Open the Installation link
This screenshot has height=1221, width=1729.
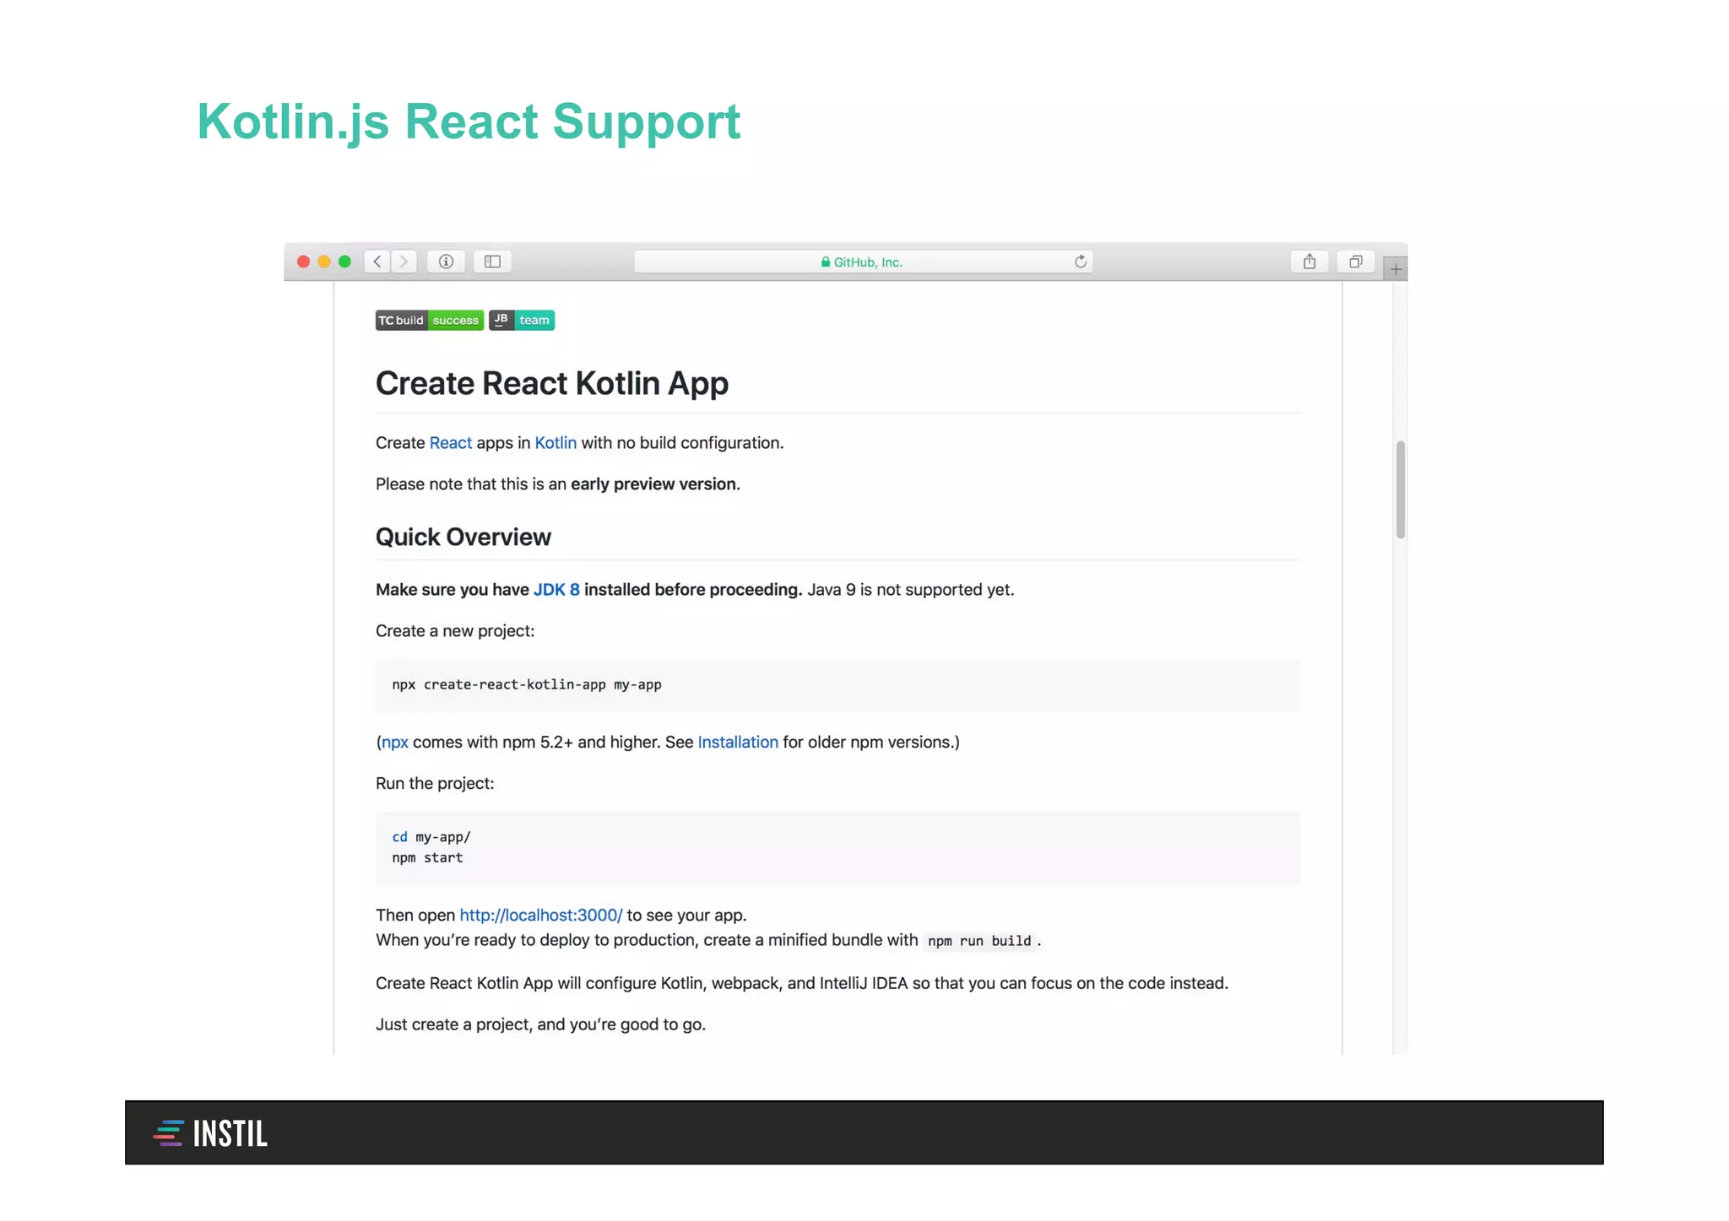pos(738,743)
